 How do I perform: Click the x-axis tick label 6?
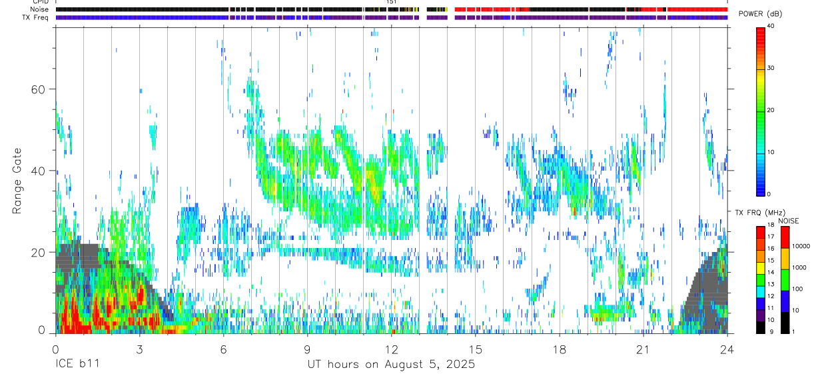tap(223, 349)
